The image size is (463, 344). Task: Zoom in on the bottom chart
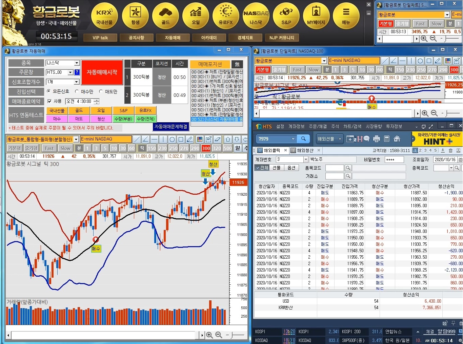coord(209,335)
